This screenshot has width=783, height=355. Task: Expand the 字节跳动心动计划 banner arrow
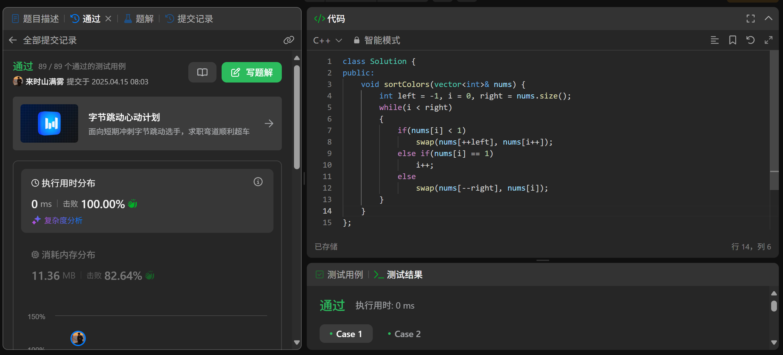tap(269, 123)
